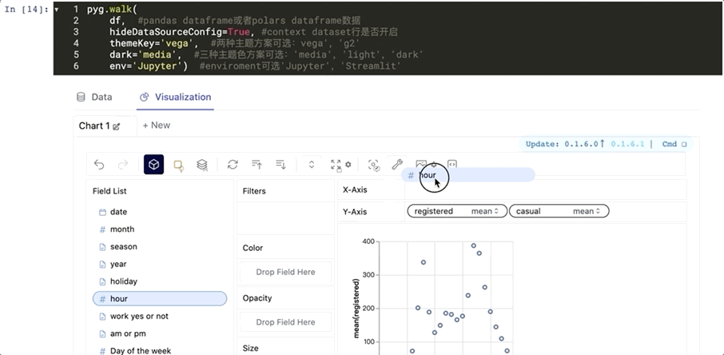The image size is (724, 355).
Task: Click the dark='media' code line
Action: click(266, 55)
